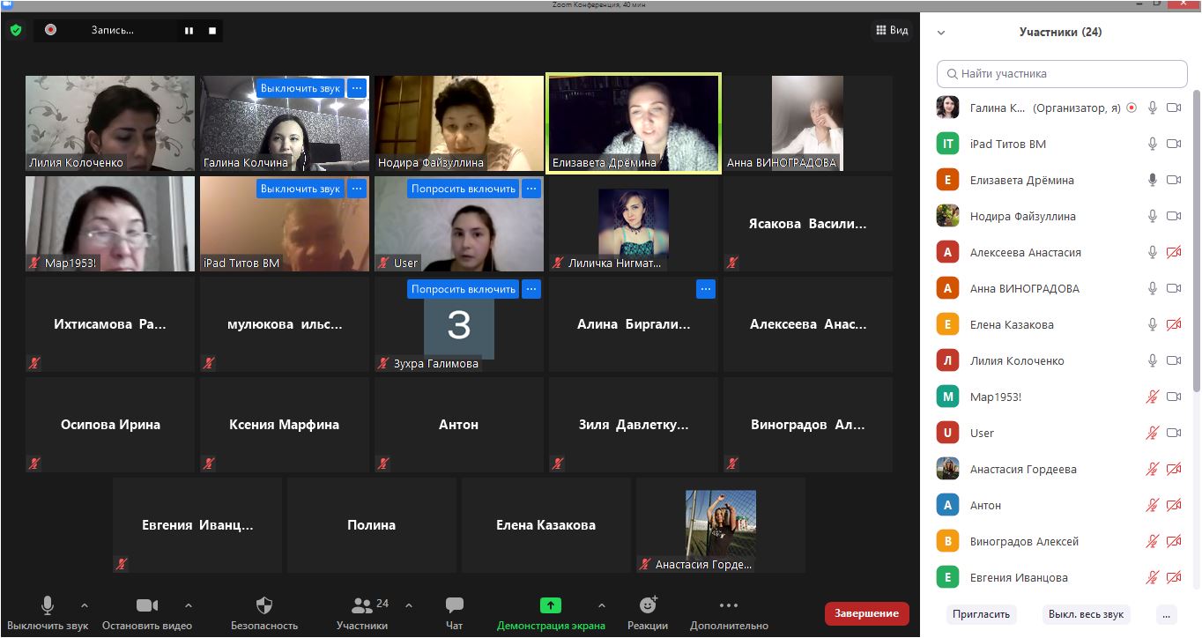Click the Найти участника search field
The image size is (1202, 638).
tap(1062, 74)
